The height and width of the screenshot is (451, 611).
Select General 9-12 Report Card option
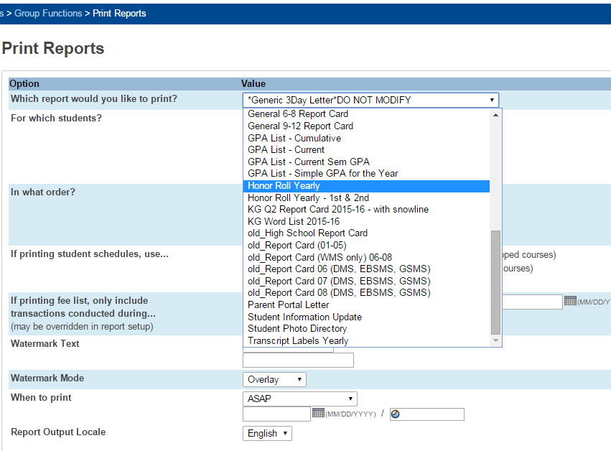coord(366,126)
